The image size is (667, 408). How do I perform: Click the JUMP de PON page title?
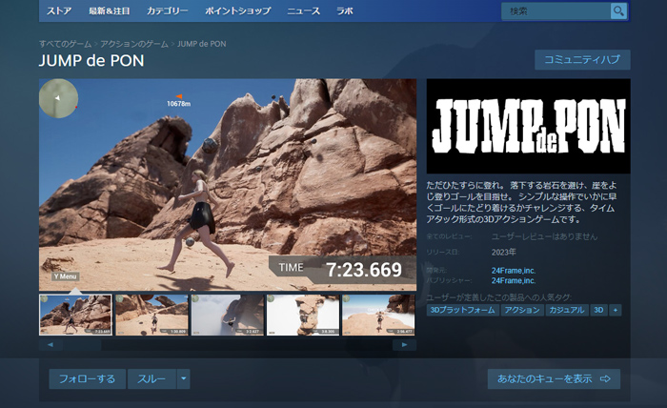click(x=91, y=61)
